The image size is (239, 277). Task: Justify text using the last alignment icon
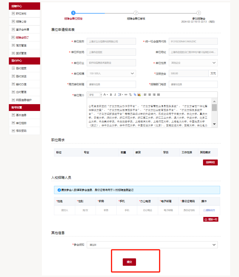[x=158, y=95]
